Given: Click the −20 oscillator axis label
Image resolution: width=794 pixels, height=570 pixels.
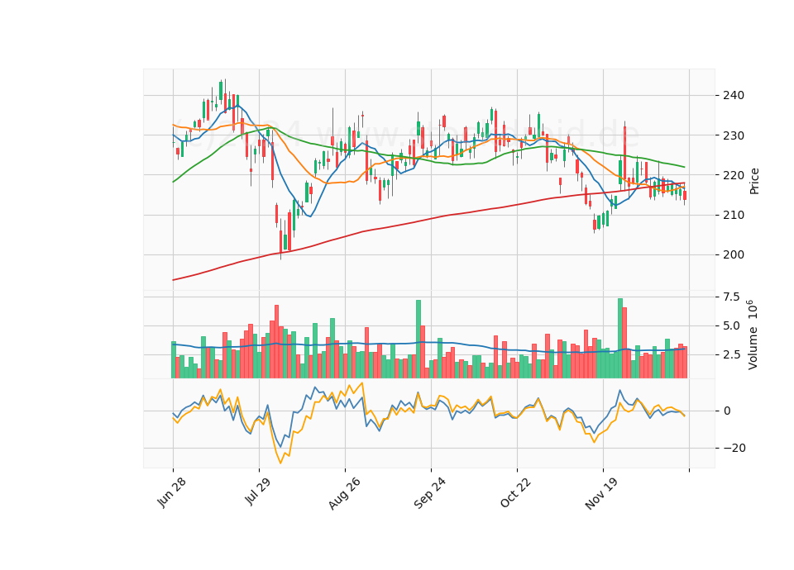Looking at the screenshot, I should point(734,448).
